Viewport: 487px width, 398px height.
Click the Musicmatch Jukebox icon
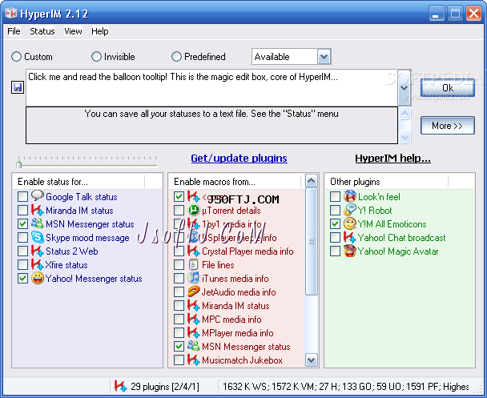point(194,360)
